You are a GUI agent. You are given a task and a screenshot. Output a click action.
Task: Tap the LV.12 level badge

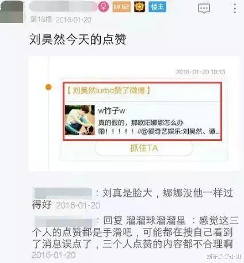pyautogui.click(x=121, y=7)
